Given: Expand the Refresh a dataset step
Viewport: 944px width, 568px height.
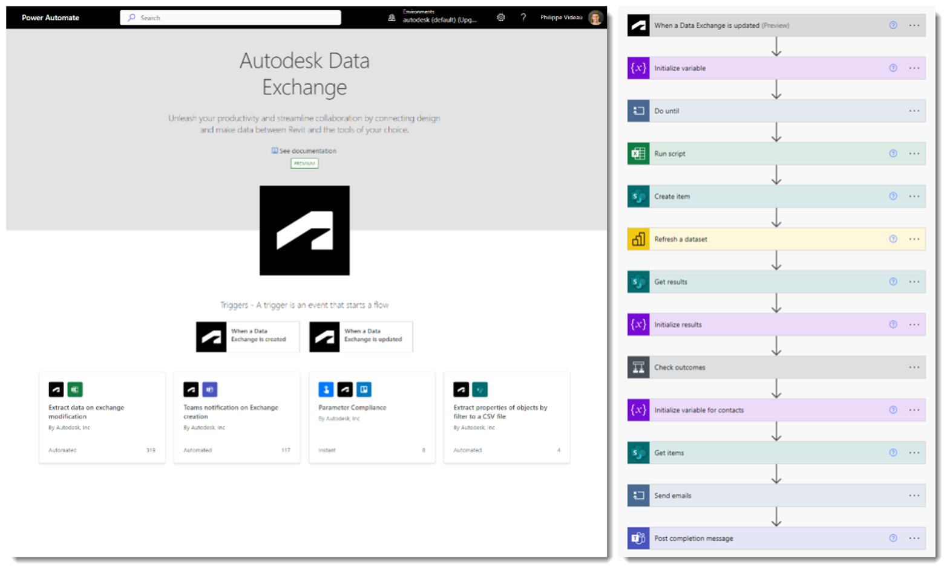Looking at the screenshot, I should coord(776,239).
